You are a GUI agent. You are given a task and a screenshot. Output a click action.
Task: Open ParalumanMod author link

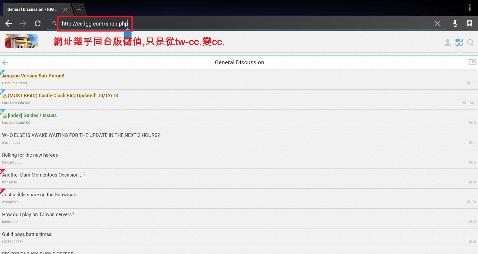(14, 83)
